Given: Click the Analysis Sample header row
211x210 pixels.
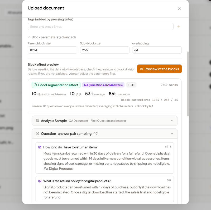Looking at the screenshot, I should 105,121.
